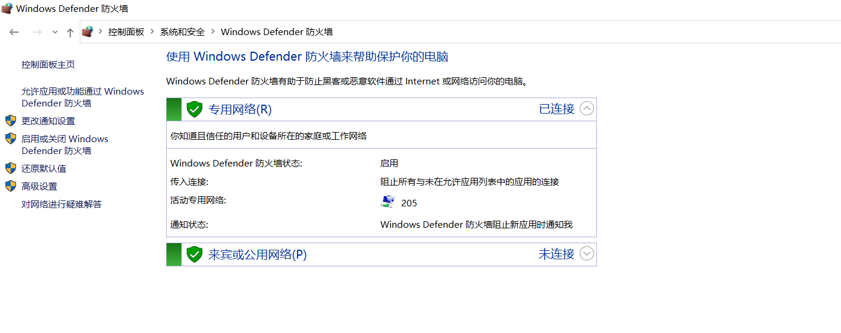Click the 传入连接: label
Viewport: 841px width, 333px height.
click(189, 181)
